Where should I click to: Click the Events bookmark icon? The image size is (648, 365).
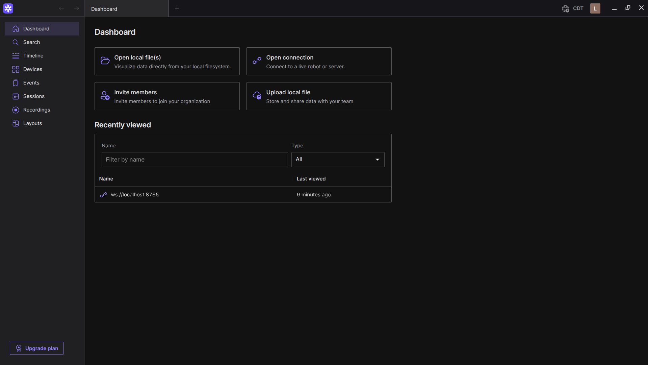[x=16, y=83]
